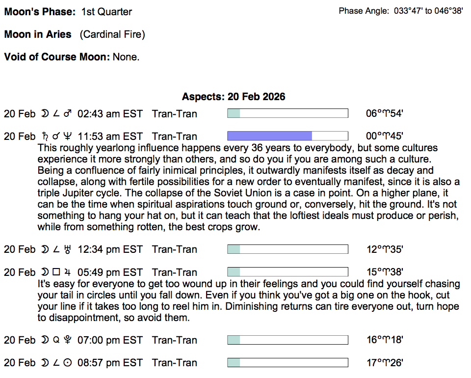
Task: Select the Jupiter glyph in the 05:49 pm row
Action: (x=68, y=272)
